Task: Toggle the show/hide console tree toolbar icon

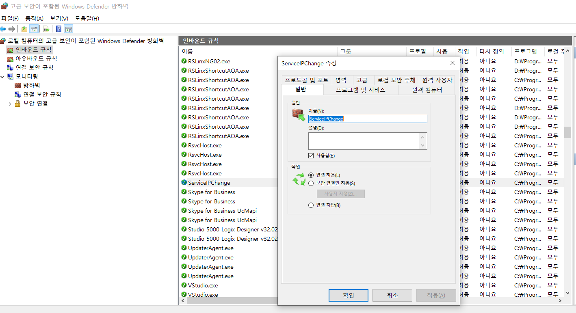Action: click(34, 28)
